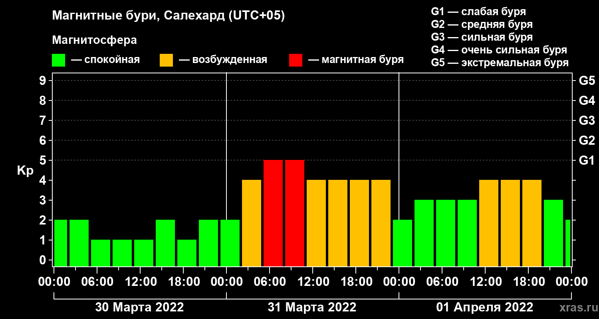Click the green bar at 1 April 06:00–09:00
Image resolution: width=599 pixels, height=319 pixels.
pos(446,233)
